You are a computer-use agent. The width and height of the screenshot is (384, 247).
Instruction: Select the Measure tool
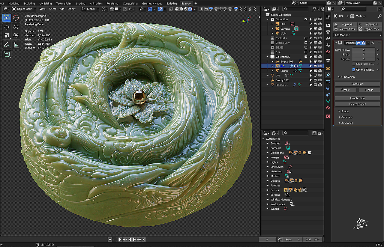coord(16,45)
